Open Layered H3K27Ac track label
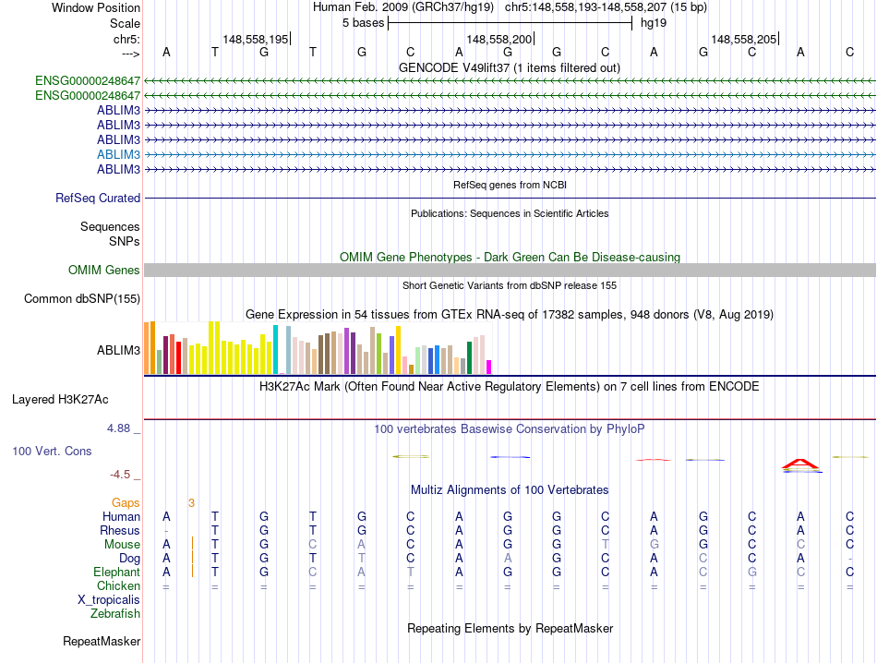Screen dimensions: 877x663 [60, 400]
